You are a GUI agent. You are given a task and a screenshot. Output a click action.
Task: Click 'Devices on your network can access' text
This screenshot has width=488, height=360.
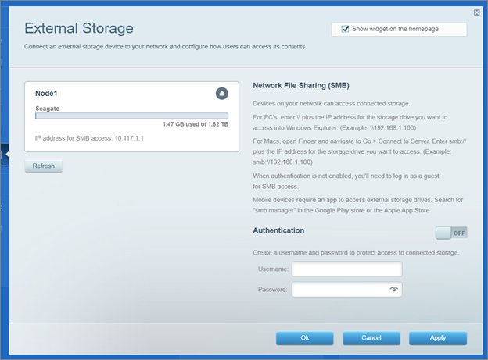tap(331, 104)
